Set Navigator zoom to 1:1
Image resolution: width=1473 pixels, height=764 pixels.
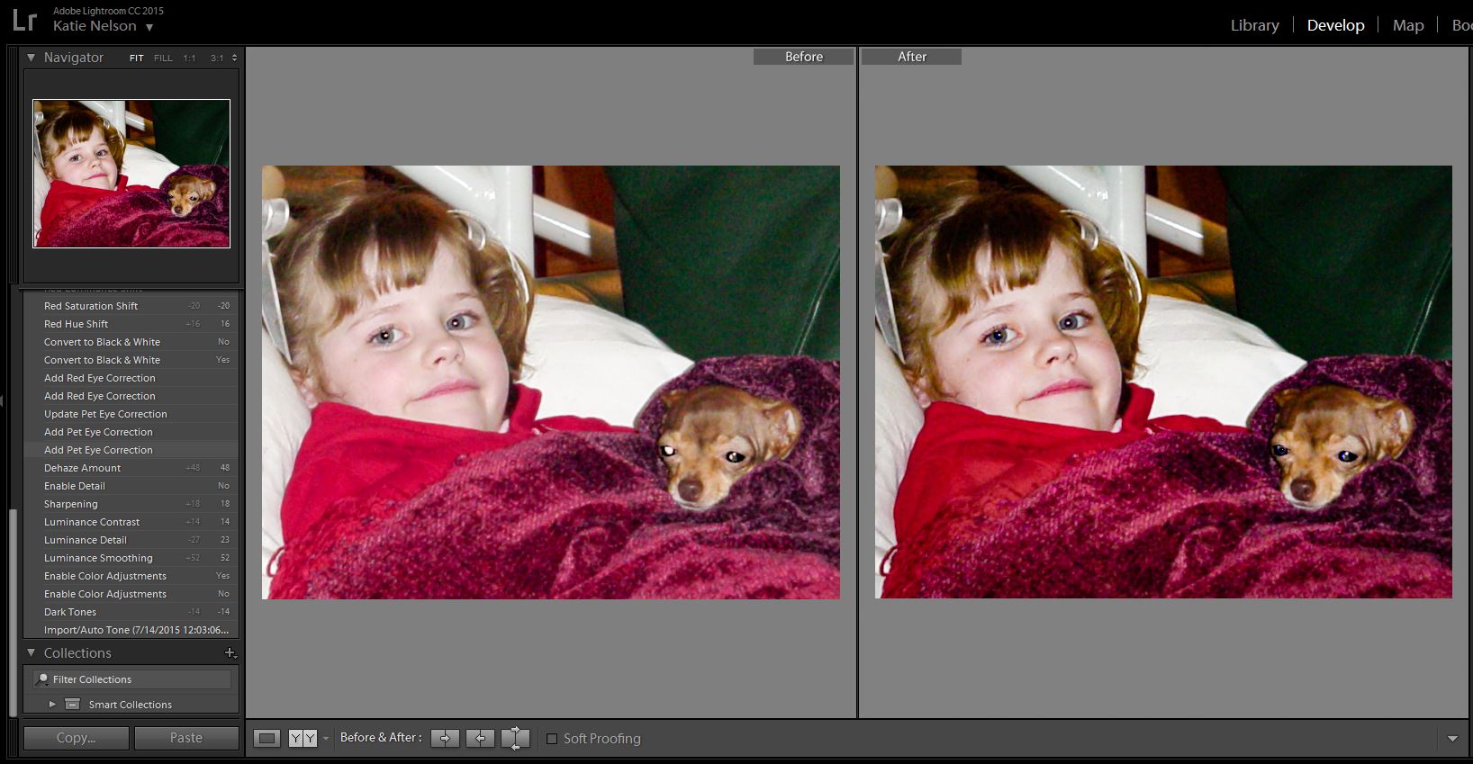click(189, 58)
